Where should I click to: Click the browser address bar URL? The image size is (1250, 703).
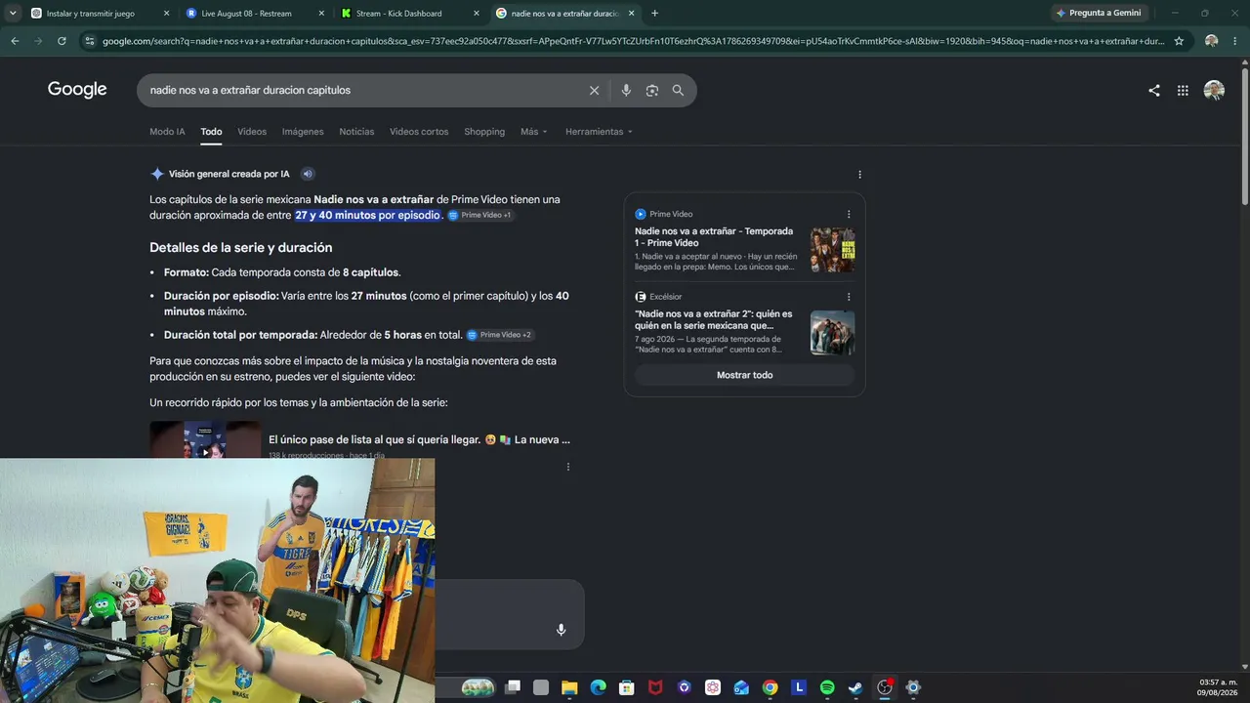click(x=633, y=41)
